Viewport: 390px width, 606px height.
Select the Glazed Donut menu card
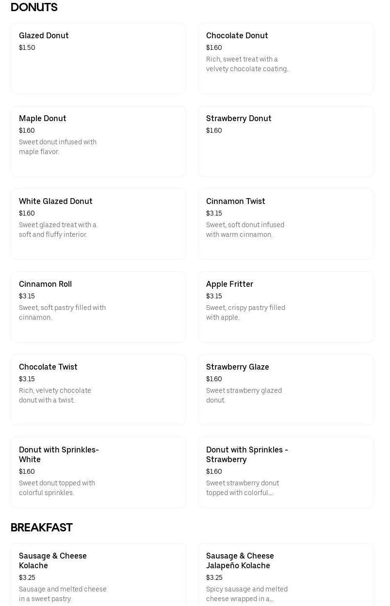[98, 58]
